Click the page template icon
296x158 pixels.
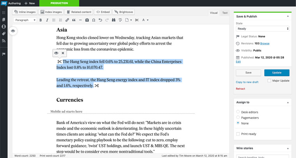coord(127,20)
